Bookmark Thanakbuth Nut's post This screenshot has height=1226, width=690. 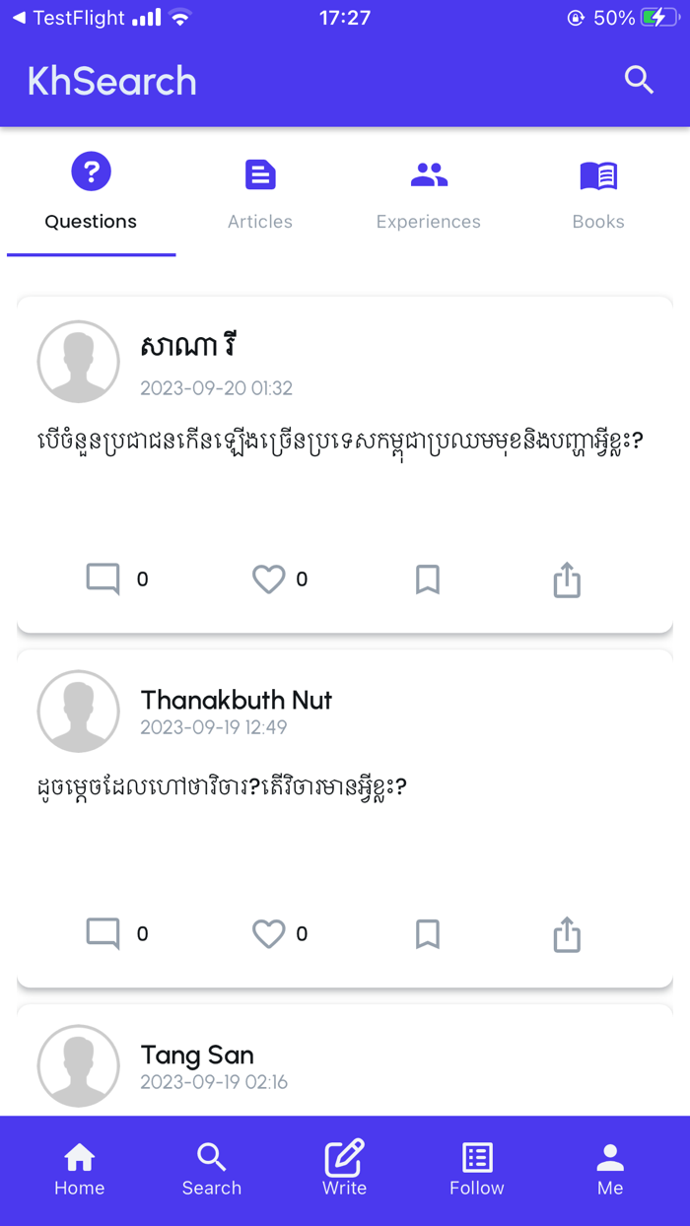tap(427, 933)
